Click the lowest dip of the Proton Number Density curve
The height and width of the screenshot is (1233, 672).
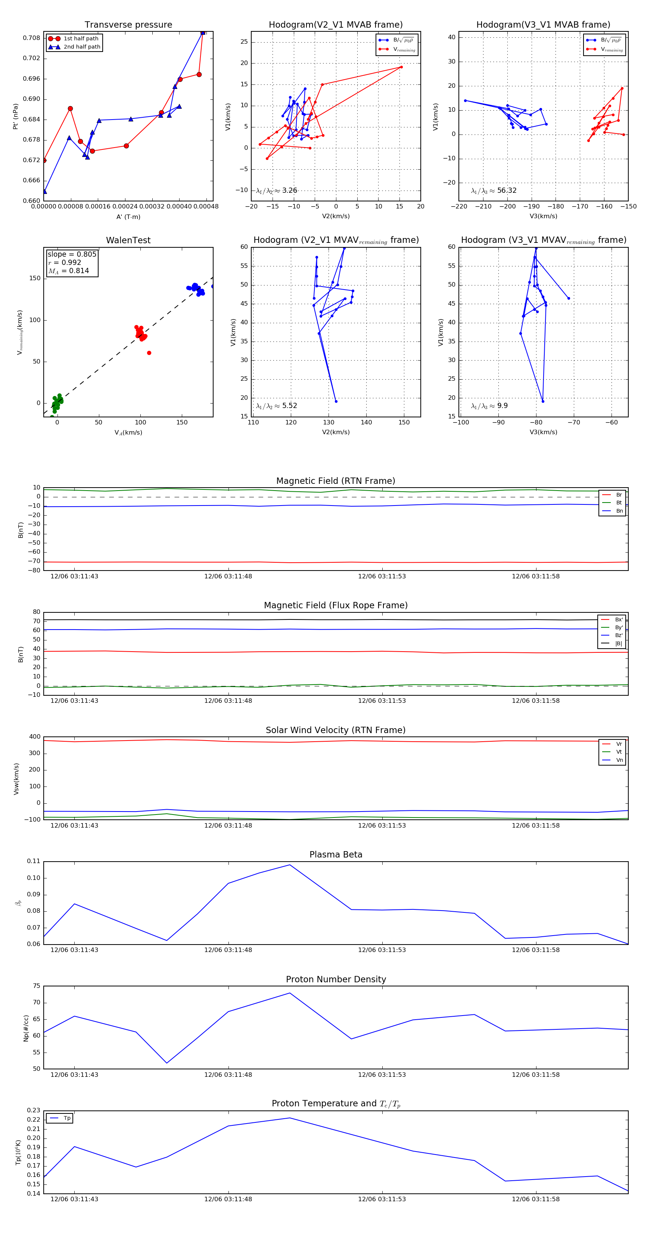[x=167, y=1063]
